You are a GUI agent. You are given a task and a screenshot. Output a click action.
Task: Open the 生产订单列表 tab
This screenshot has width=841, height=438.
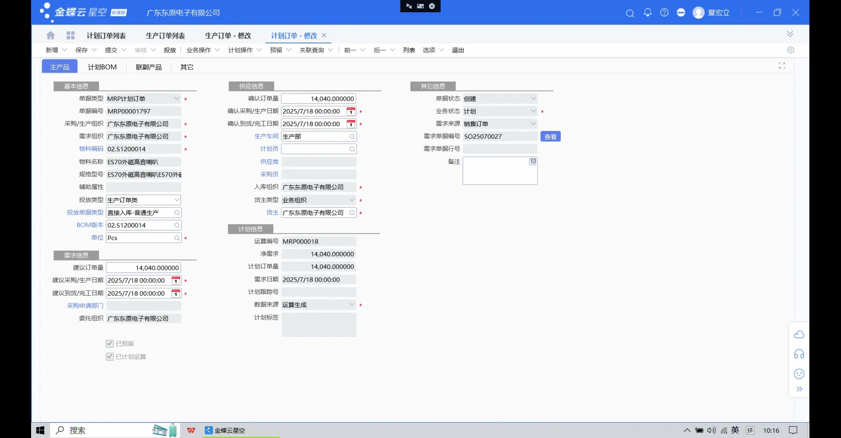point(165,36)
